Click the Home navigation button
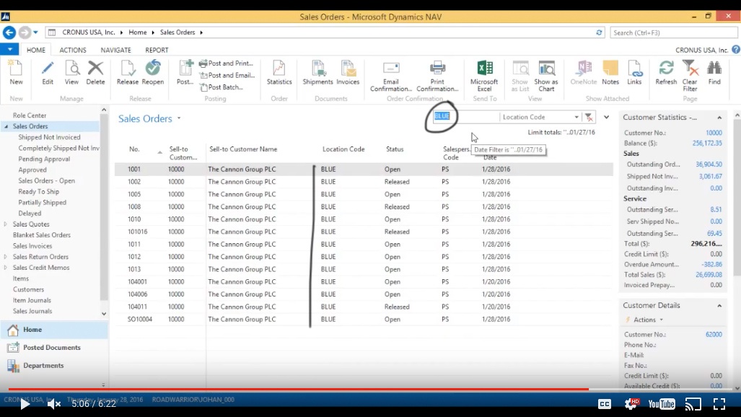The height and width of the screenshot is (417, 741). tap(54, 330)
